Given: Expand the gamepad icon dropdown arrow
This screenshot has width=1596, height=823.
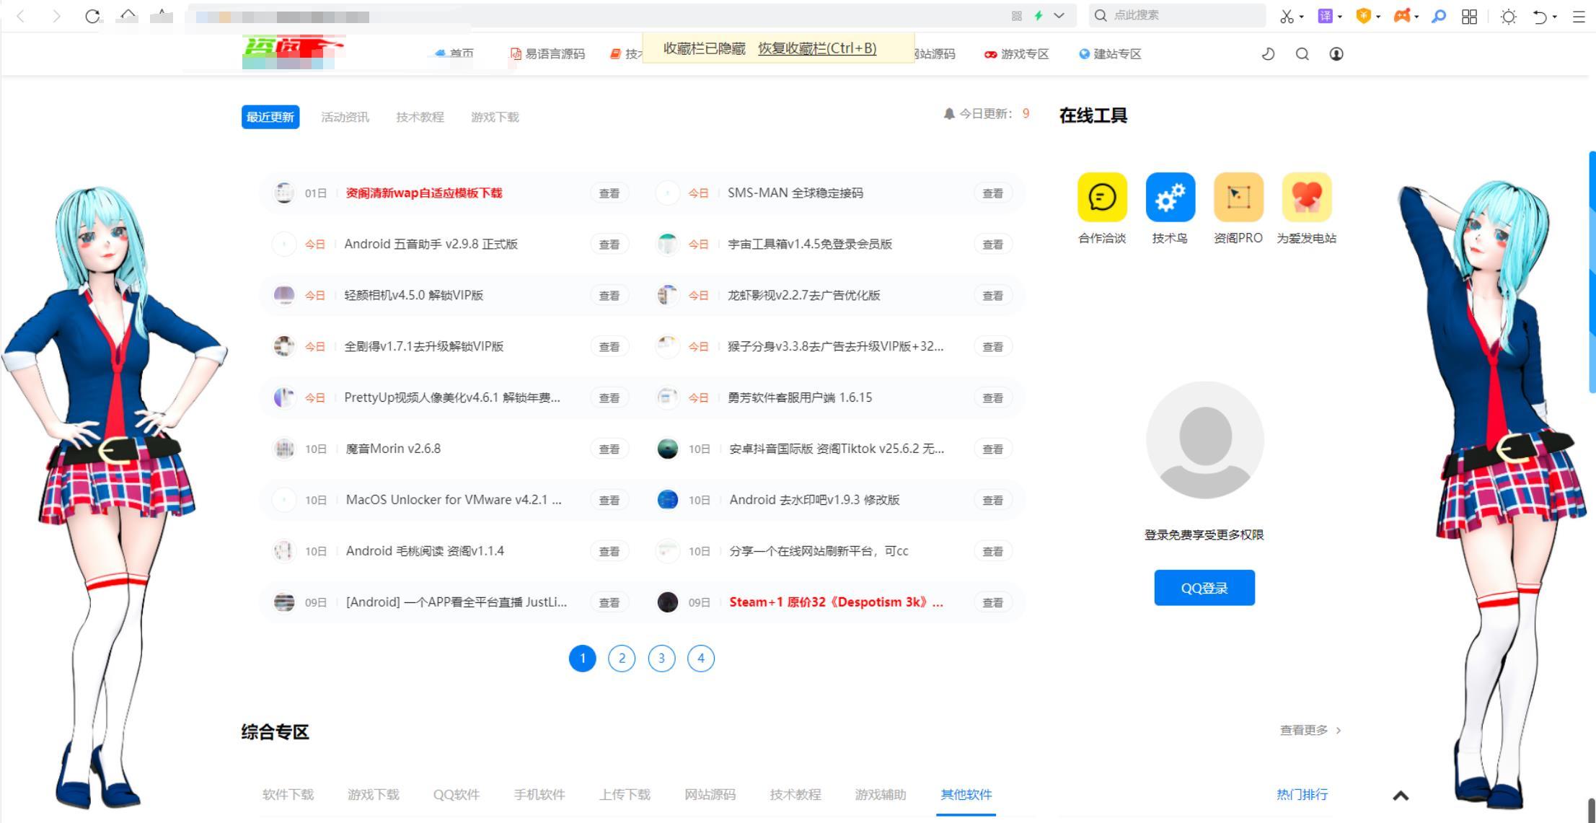Looking at the screenshot, I should pyautogui.click(x=1417, y=17).
